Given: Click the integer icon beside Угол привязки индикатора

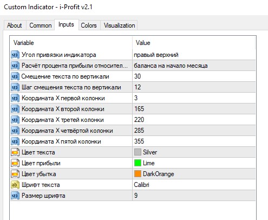Looking at the screenshot, I should (x=15, y=55).
